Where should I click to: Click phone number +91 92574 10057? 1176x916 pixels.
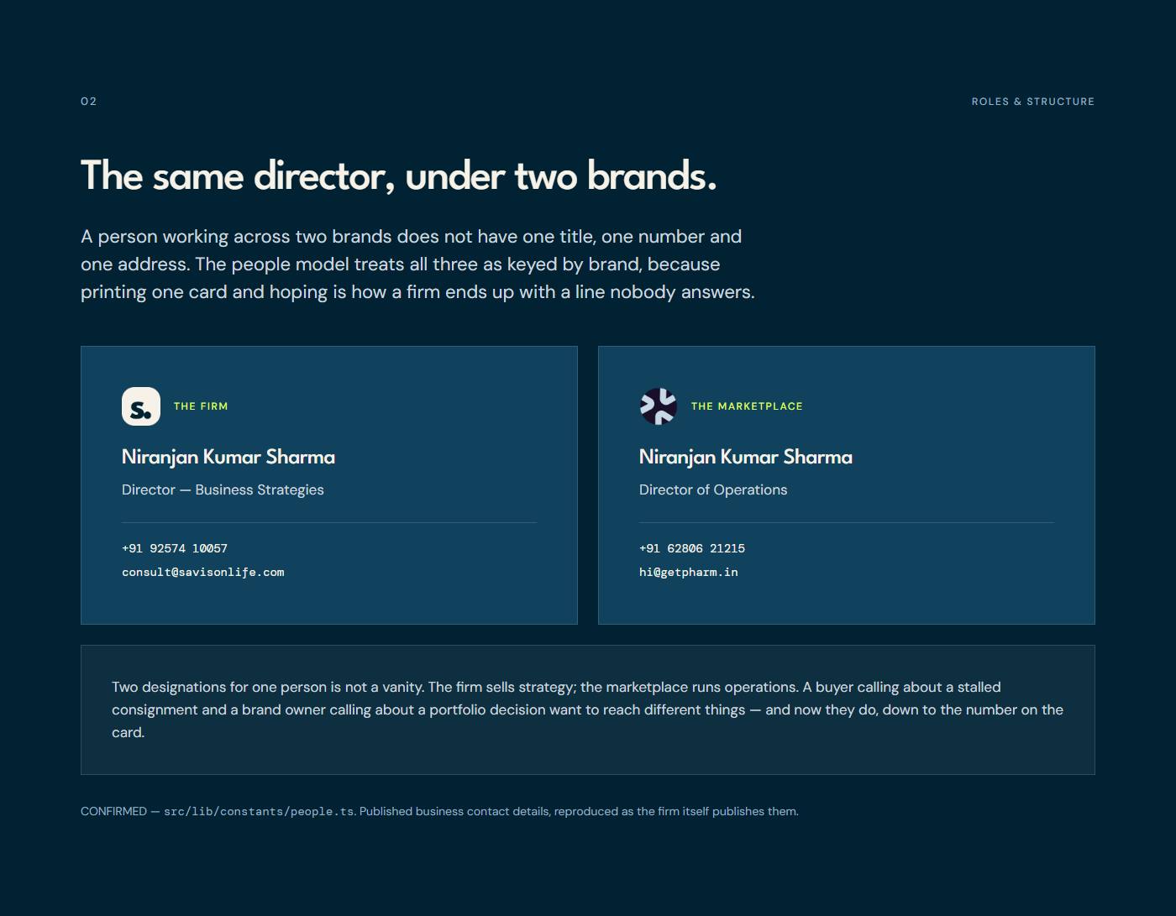click(x=175, y=548)
